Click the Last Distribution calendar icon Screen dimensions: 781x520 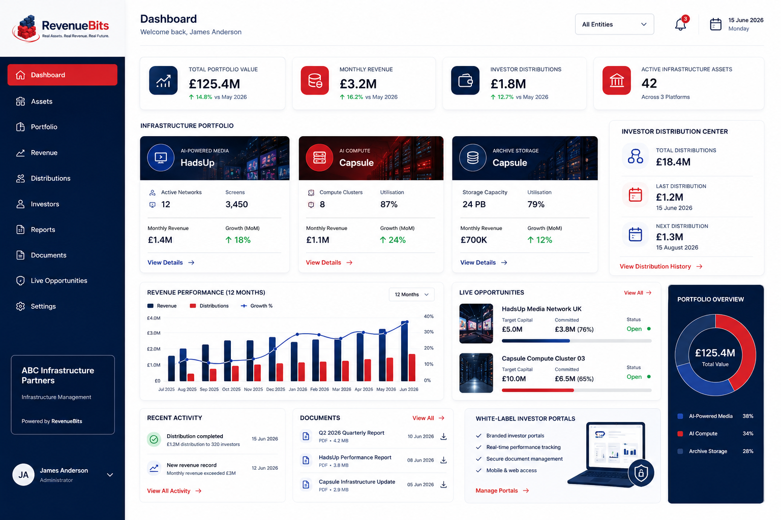point(635,194)
